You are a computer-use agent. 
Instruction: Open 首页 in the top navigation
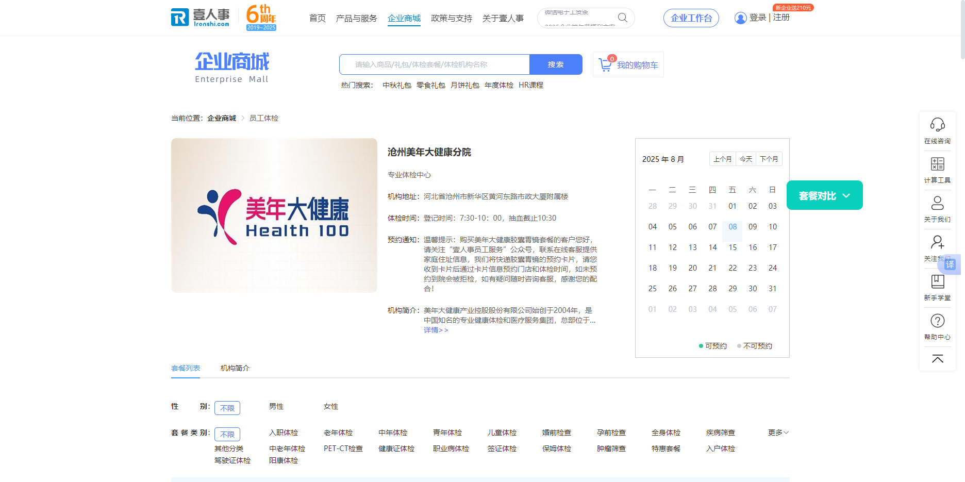(x=318, y=18)
